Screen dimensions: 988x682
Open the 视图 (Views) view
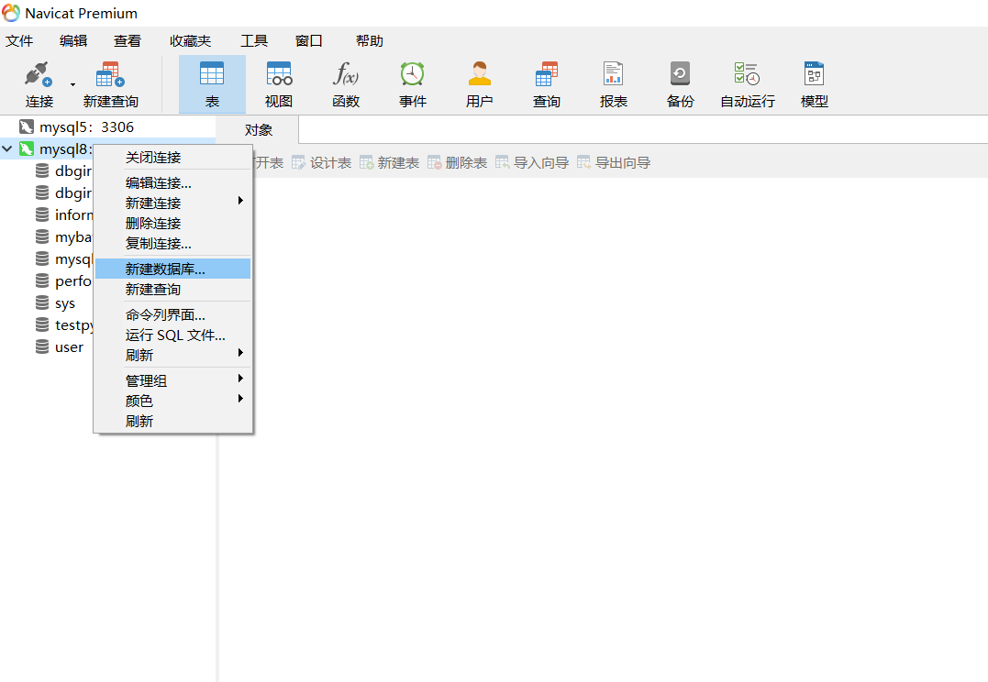coord(278,82)
